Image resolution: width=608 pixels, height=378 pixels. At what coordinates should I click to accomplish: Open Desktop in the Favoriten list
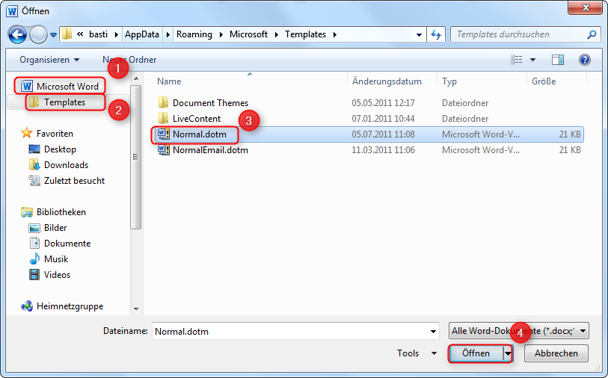click(53, 149)
